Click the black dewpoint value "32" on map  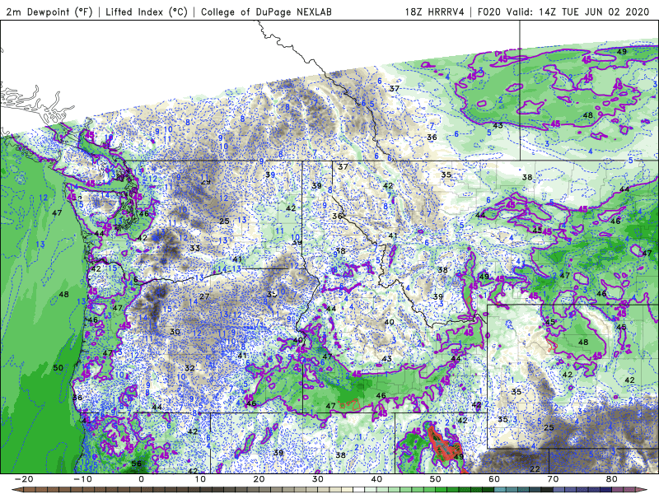(189, 368)
